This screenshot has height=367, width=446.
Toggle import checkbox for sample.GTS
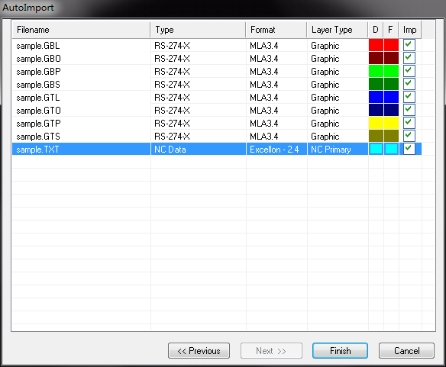pyautogui.click(x=409, y=136)
